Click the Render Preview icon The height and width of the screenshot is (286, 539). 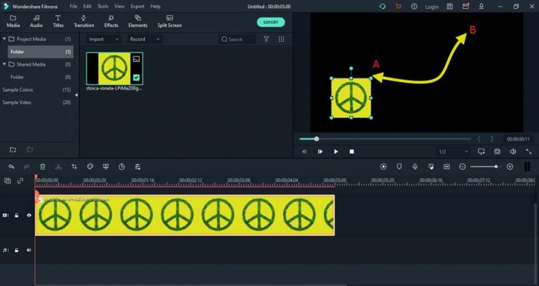383,167
